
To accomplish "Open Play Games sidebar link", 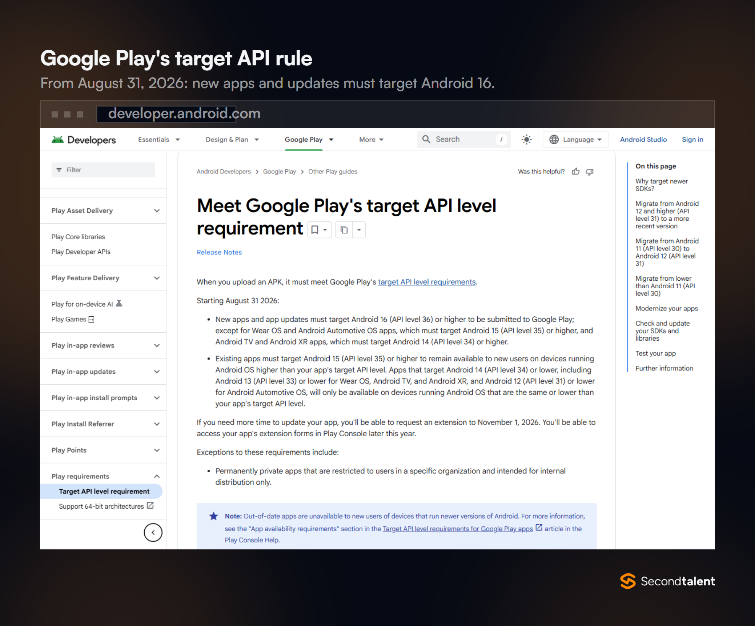I will [x=69, y=319].
